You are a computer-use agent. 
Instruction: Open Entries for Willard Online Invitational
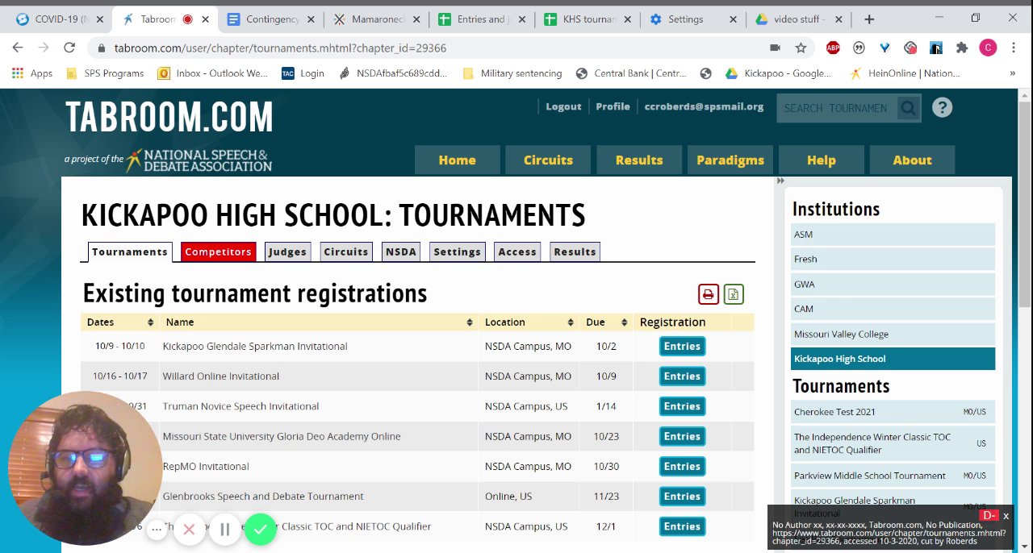(682, 376)
